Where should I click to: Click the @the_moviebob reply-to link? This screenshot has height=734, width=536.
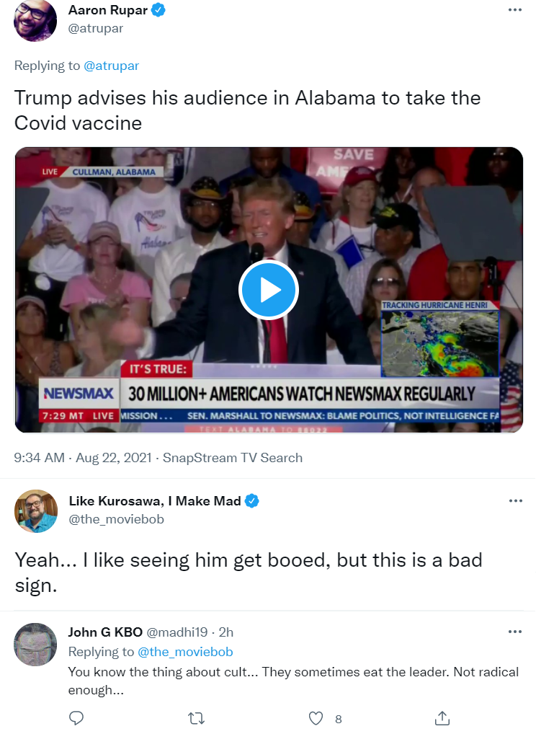click(x=185, y=652)
